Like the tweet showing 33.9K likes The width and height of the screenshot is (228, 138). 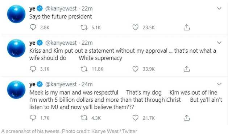[135, 69]
